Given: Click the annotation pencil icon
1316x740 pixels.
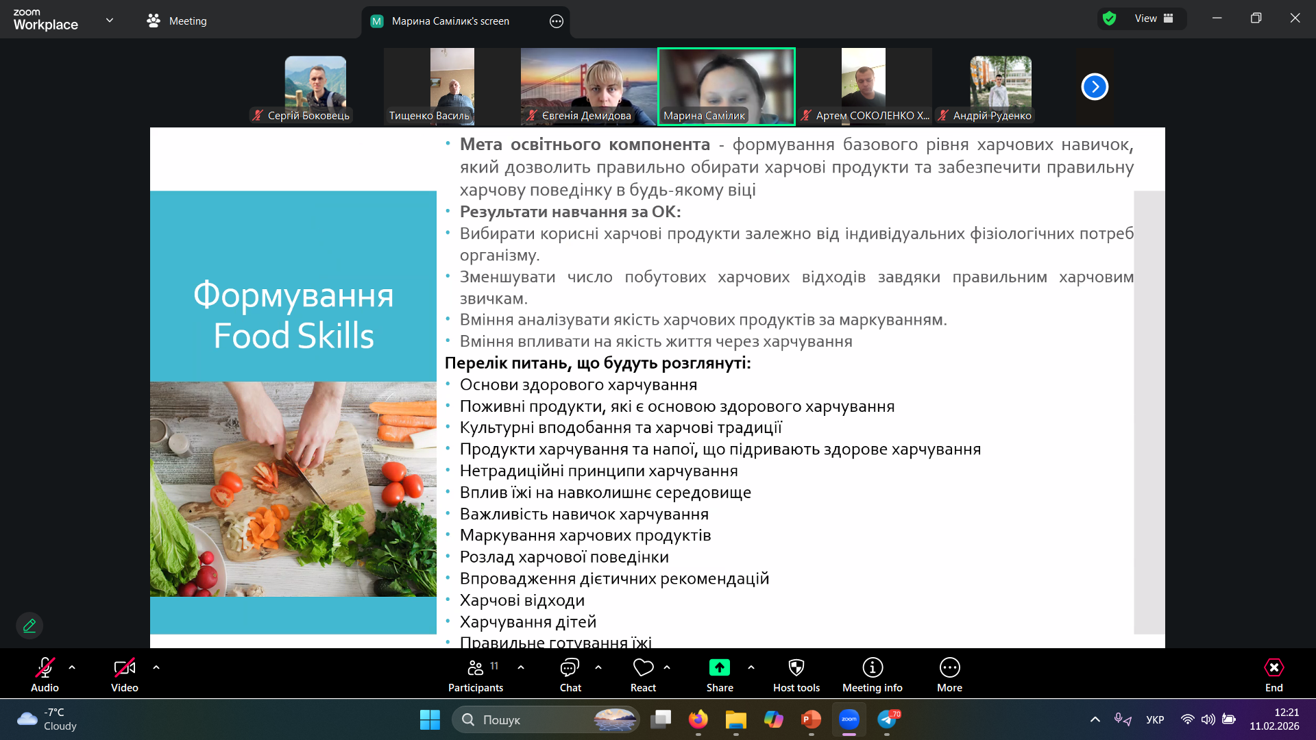Looking at the screenshot, I should 29,626.
